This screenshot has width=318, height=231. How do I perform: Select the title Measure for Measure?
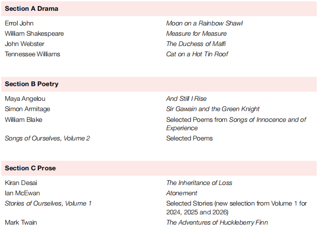[x=196, y=34]
